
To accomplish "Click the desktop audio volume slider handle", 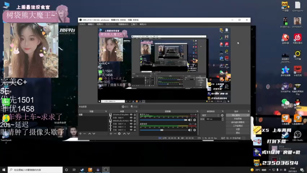I will coord(162,130).
